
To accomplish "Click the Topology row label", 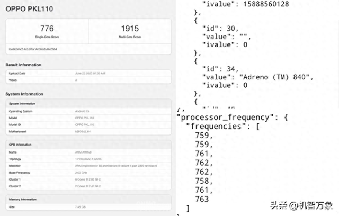I will pyautogui.click(x=15, y=159).
